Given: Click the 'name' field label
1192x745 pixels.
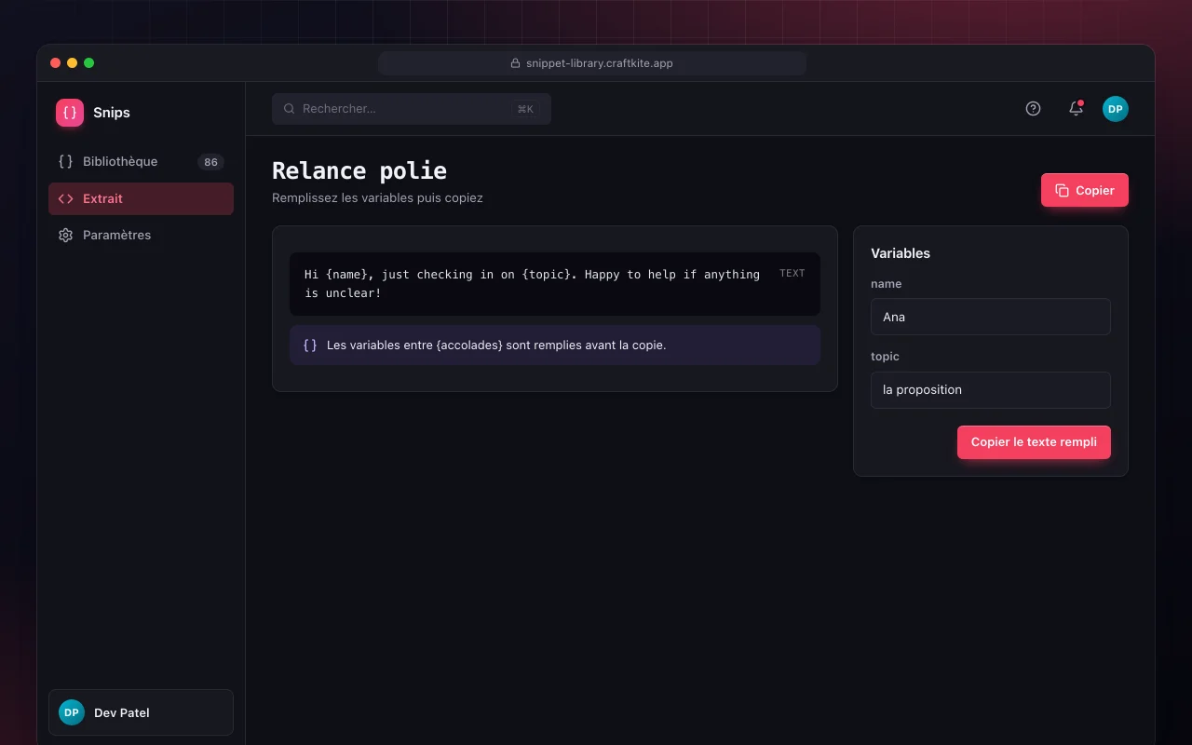Looking at the screenshot, I should [x=887, y=284].
